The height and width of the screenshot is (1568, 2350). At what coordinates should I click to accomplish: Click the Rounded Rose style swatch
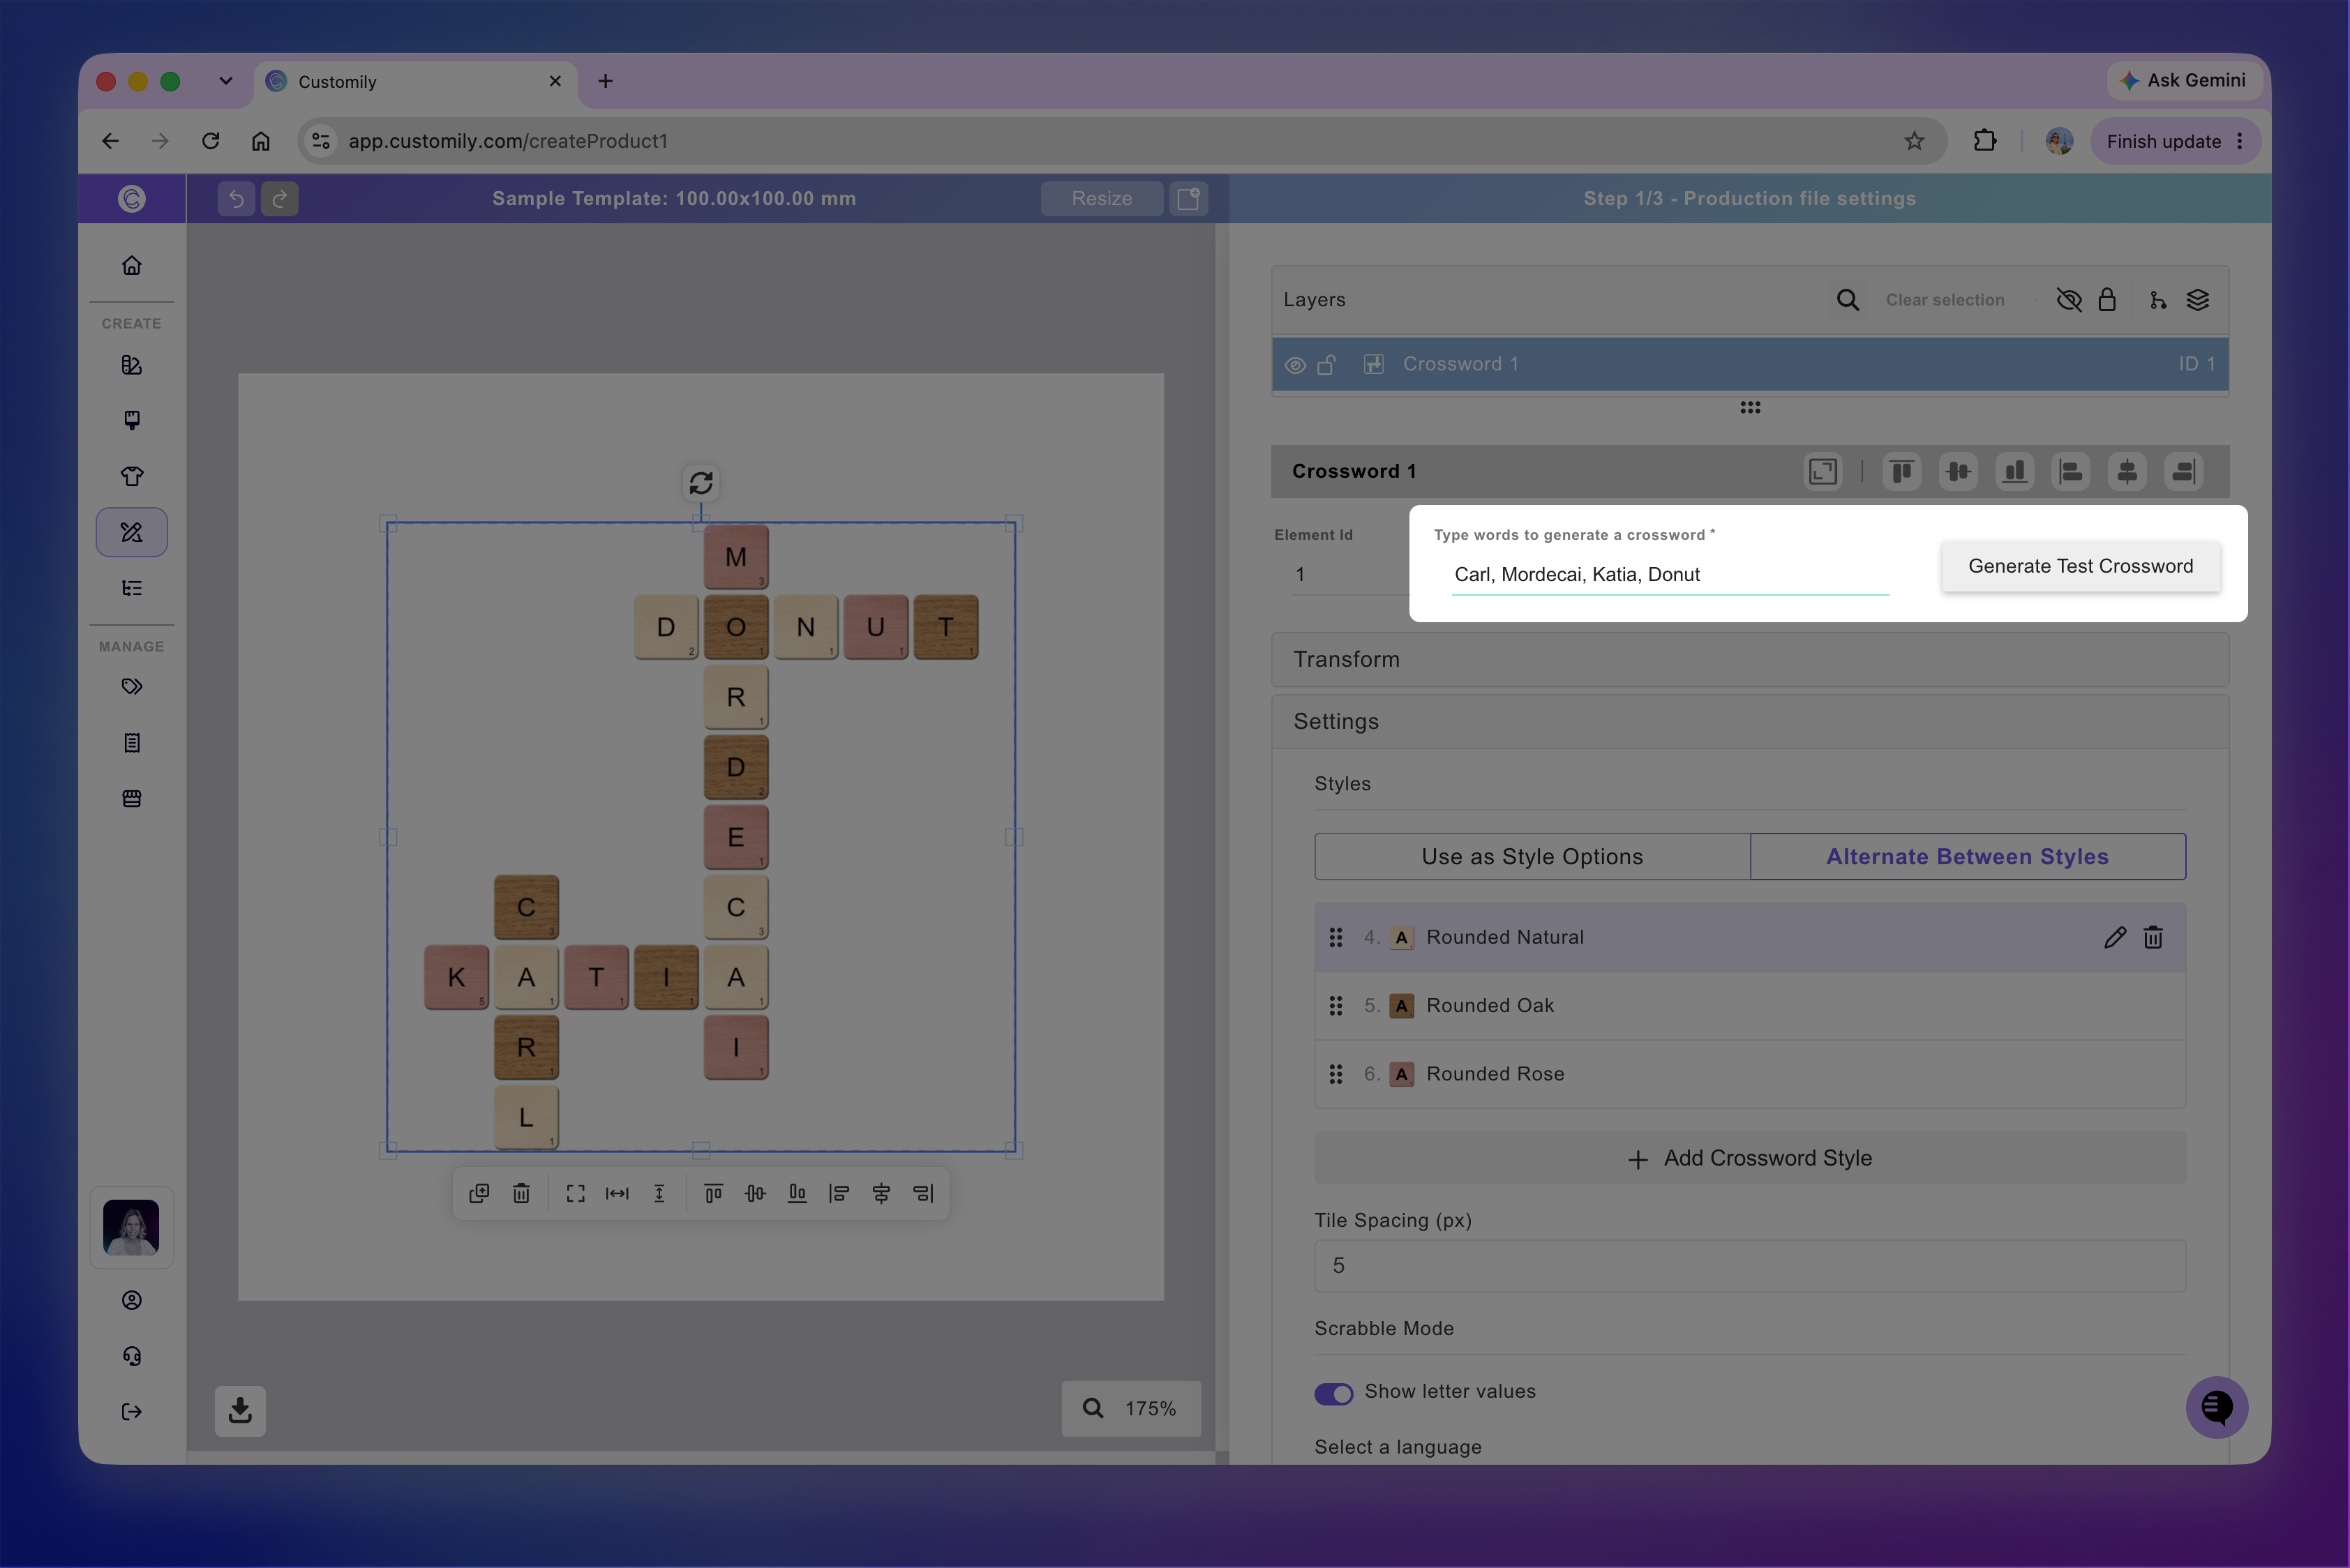click(x=1402, y=1074)
